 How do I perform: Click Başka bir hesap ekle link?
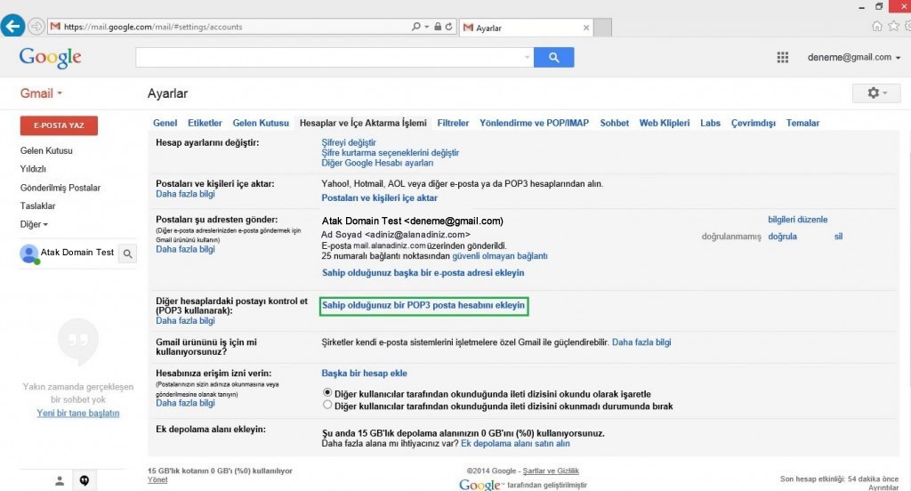364,373
